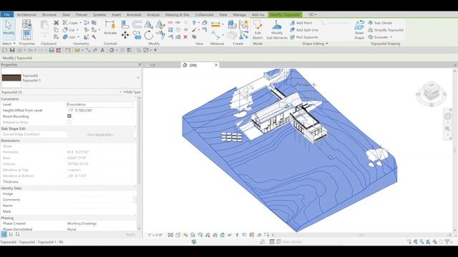Viewport: 458px width, 257px height.
Task: Select the Modify arrow tool
Action: click(9, 29)
